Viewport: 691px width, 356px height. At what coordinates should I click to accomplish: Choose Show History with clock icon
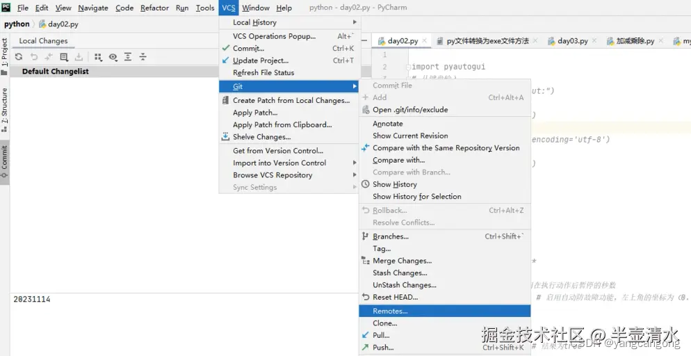445,184
